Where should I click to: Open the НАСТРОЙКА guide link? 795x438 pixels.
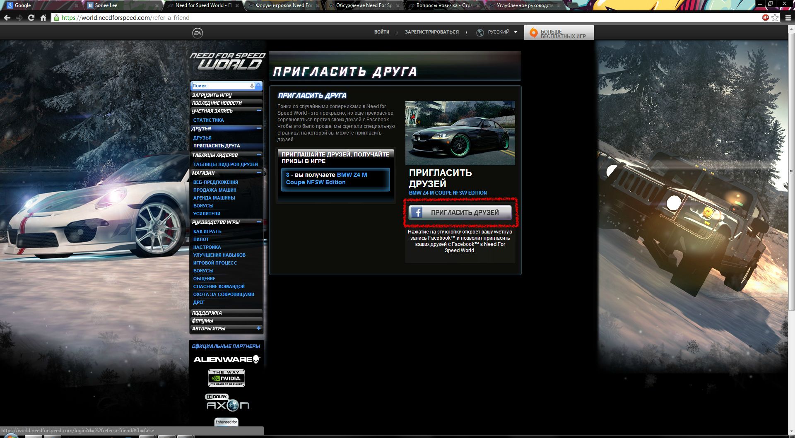coord(207,247)
